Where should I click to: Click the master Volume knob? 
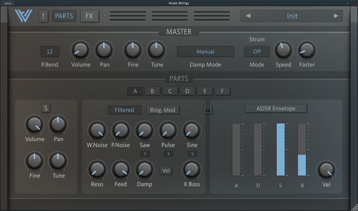[80, 50]
